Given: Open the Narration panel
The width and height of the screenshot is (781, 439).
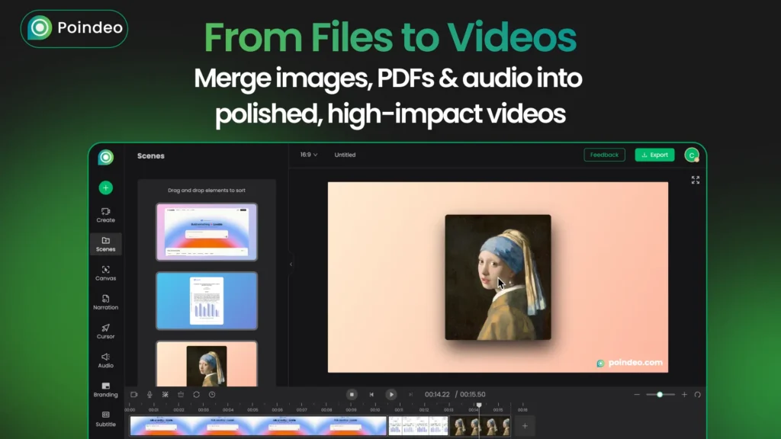Looking at the screenshot, I should [x=105, y=302].
